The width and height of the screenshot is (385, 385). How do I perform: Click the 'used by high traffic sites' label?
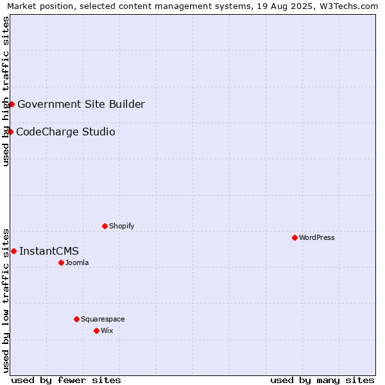[5, 91]
